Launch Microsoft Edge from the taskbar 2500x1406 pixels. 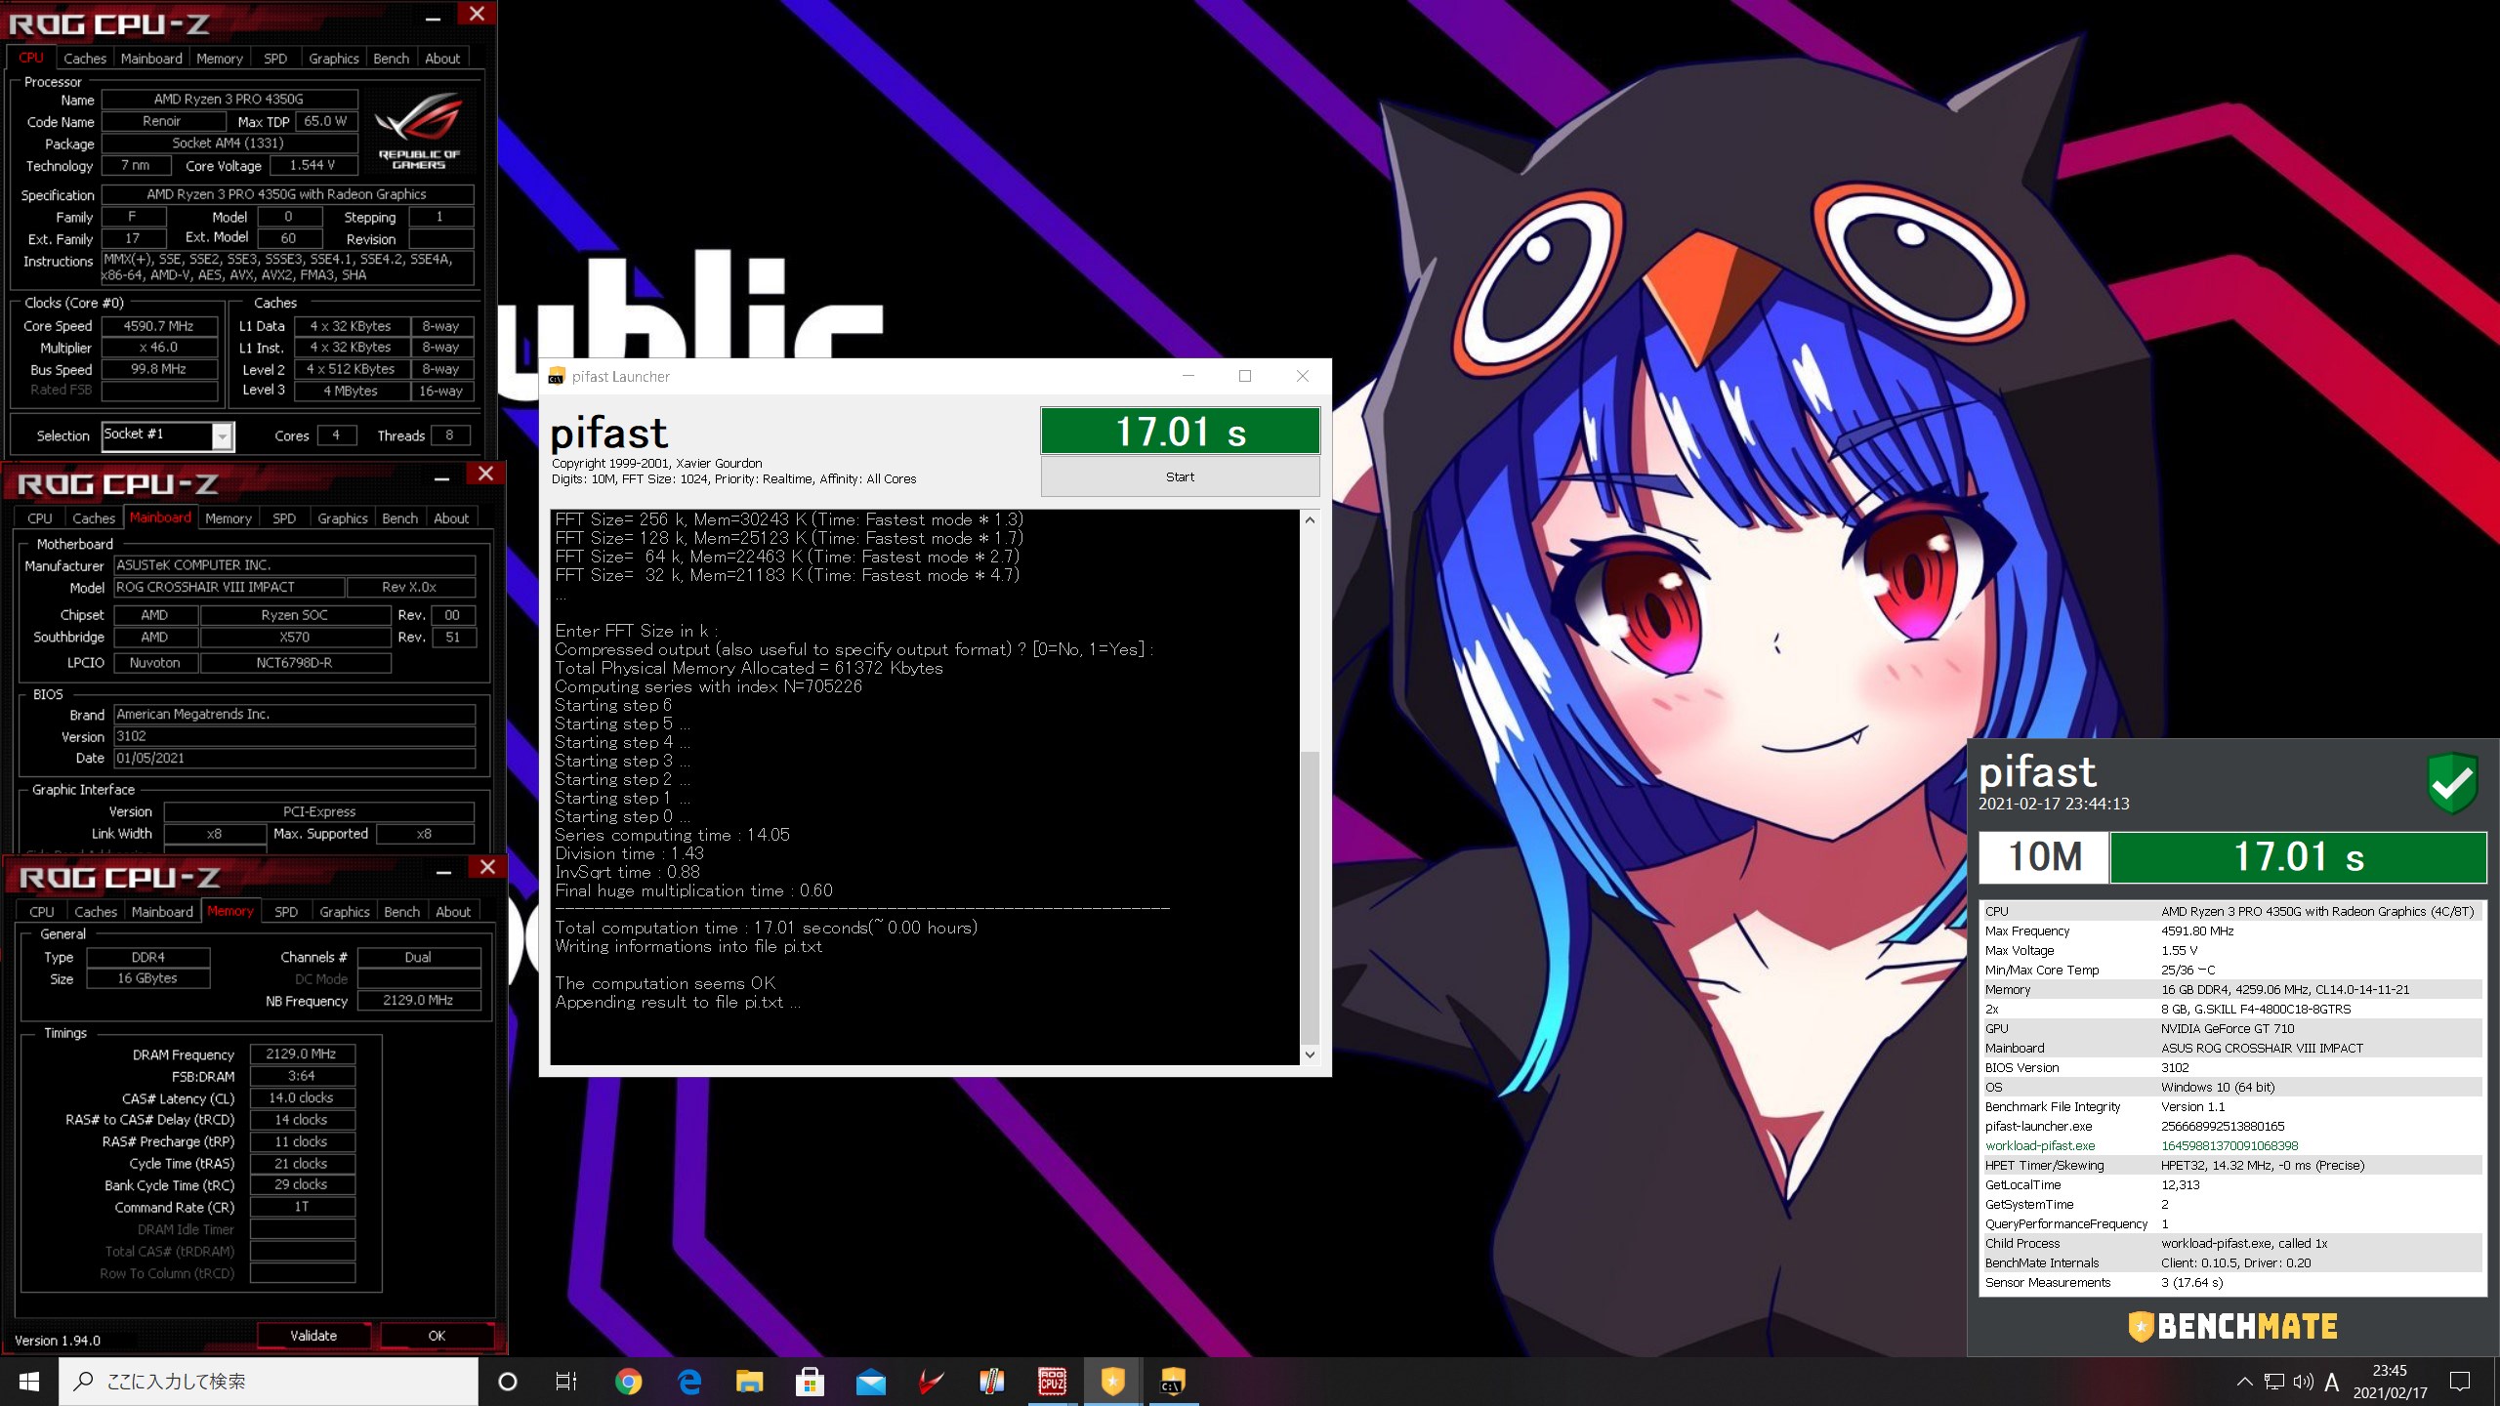point(689,1382)
